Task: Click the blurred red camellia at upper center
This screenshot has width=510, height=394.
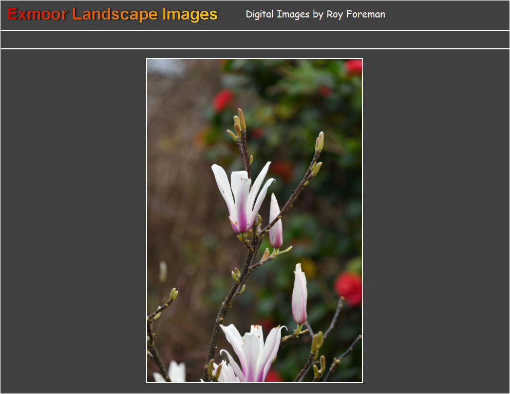Action: 223,100
